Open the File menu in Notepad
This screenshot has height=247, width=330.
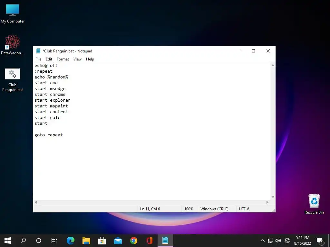[x=38, y=59]
